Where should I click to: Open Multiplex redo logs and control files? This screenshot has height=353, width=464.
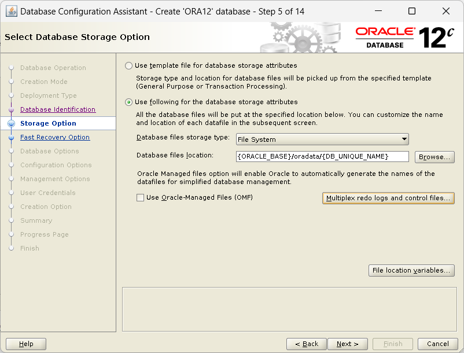[388, 198]
